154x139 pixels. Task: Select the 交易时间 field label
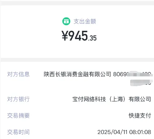point(18,132)
